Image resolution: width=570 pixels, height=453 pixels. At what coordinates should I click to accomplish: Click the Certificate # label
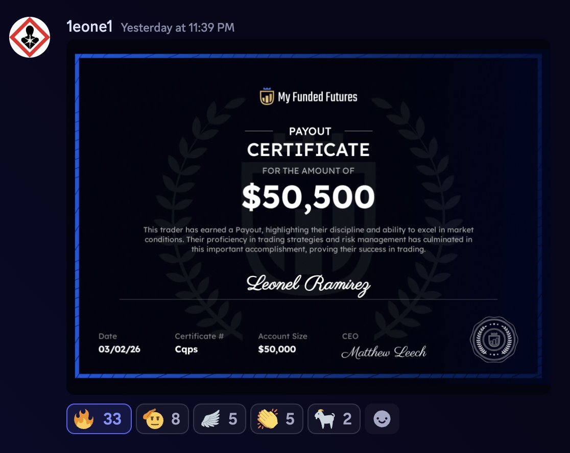[199, 336]
